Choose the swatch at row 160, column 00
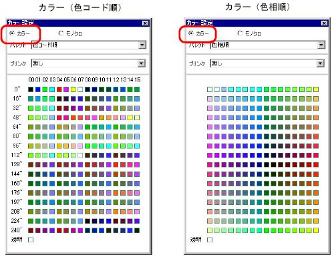The width and height of the screenshot is (336, 257). pos(31,184)
